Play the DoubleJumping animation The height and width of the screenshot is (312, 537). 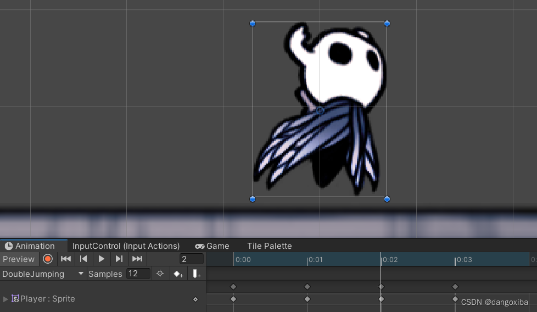pos(102,259)
